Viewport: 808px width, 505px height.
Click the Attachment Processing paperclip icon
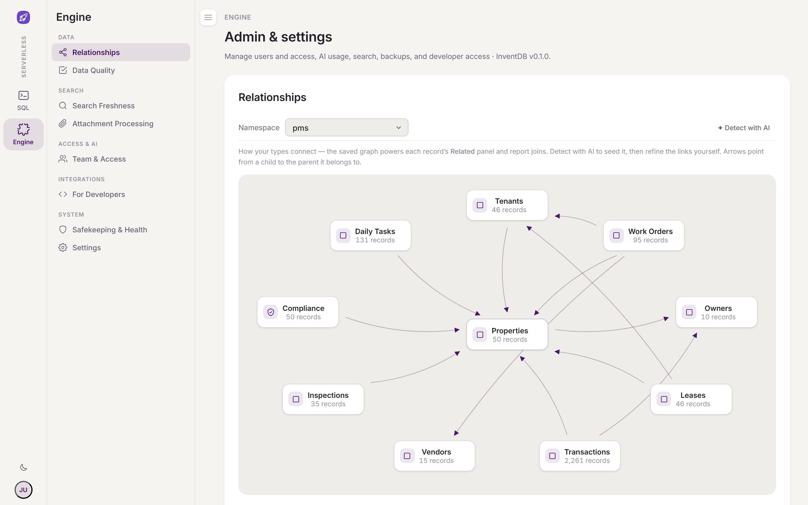pos(63,123)
